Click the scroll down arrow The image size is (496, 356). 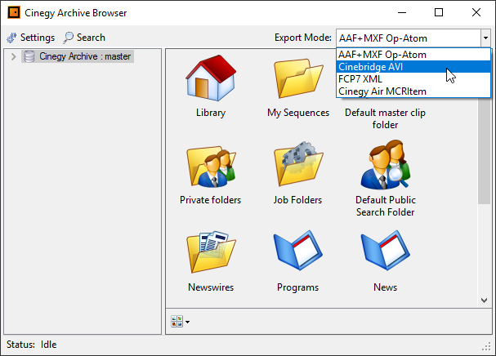[x=485, y=300]
